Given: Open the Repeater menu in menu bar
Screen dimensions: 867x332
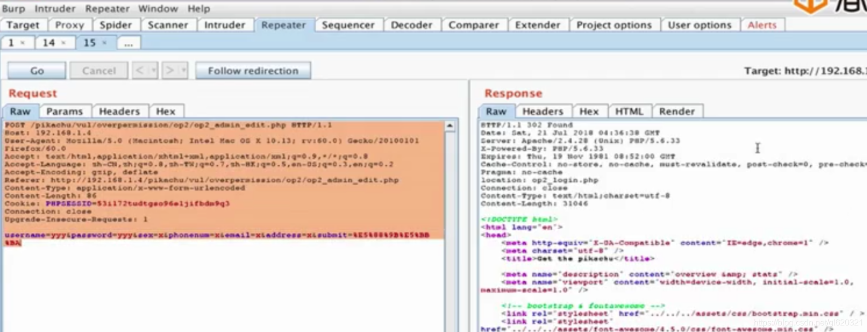Looking at the screenshot, I should pyautogui.click(x=107, y=8).
